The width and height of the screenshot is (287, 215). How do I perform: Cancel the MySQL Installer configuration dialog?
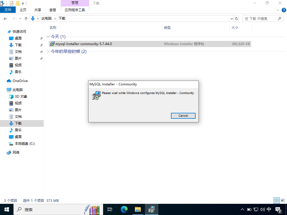(183, 116)
